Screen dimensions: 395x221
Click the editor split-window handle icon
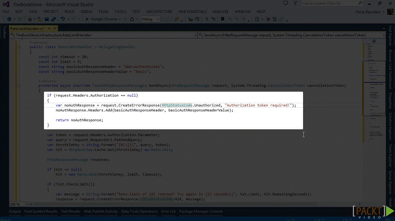tap(374, 41)
